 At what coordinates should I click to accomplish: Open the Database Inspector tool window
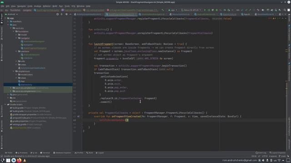pyautogui.click(x=62, y=153)
